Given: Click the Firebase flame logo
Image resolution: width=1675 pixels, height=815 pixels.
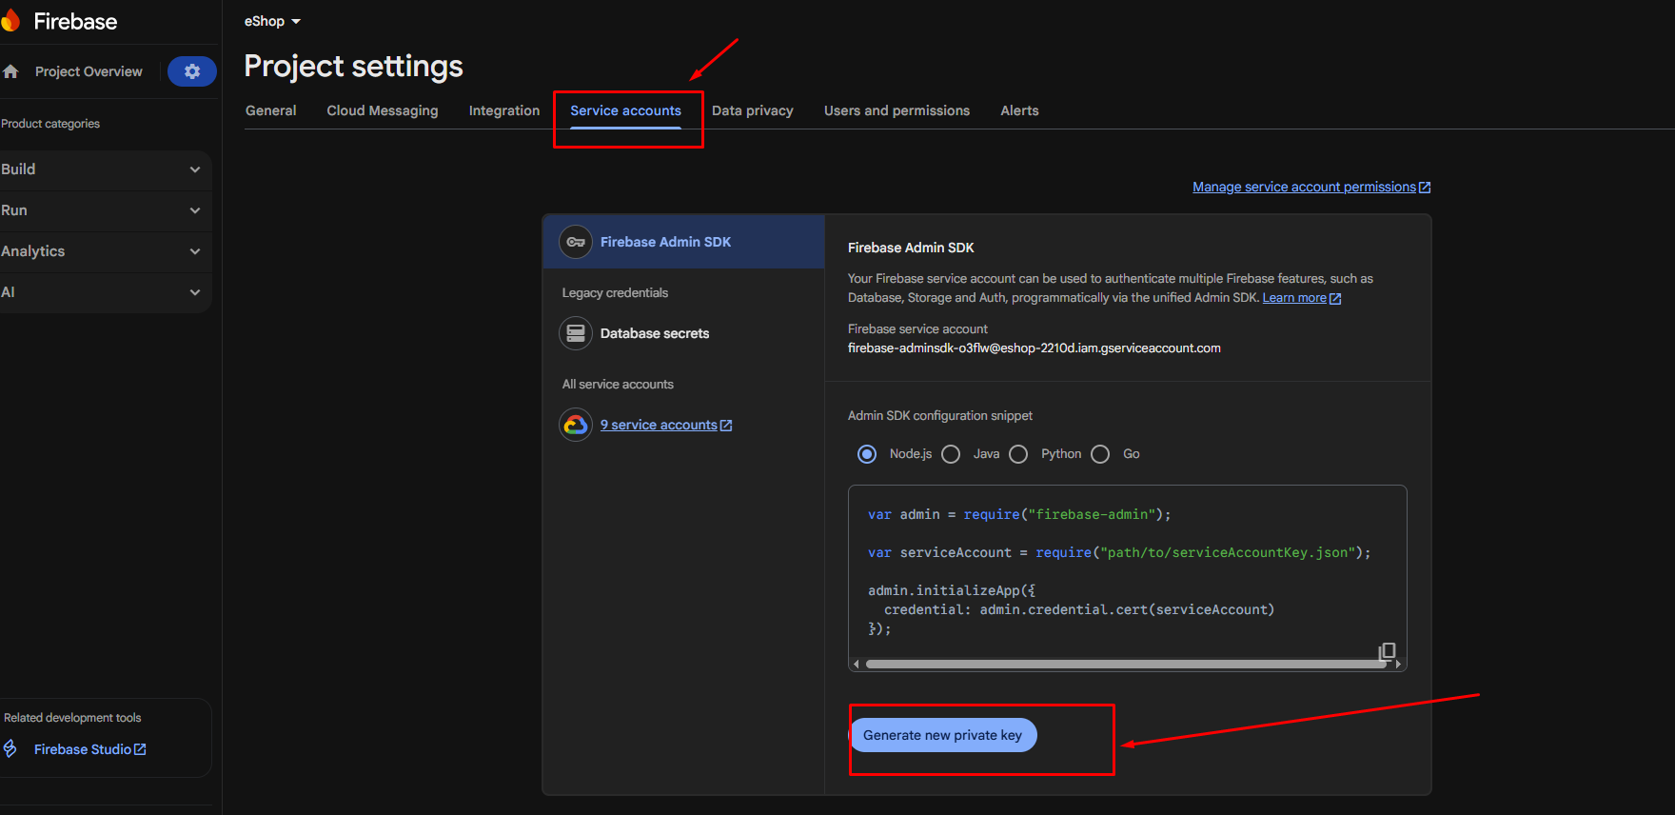Looking at the screenshot, I should [10, 21].
